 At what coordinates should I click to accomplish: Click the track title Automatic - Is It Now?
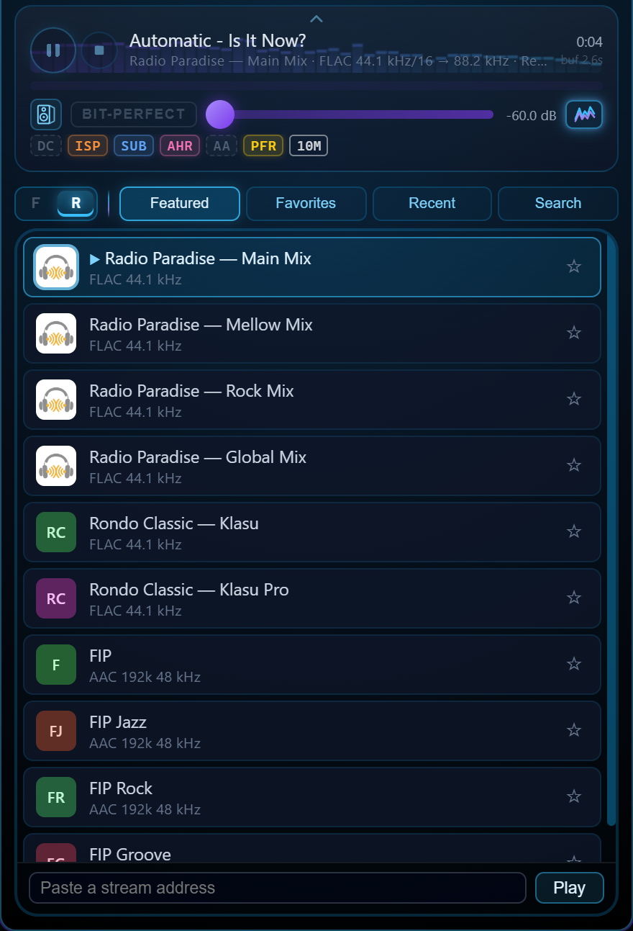coord(218,41)
